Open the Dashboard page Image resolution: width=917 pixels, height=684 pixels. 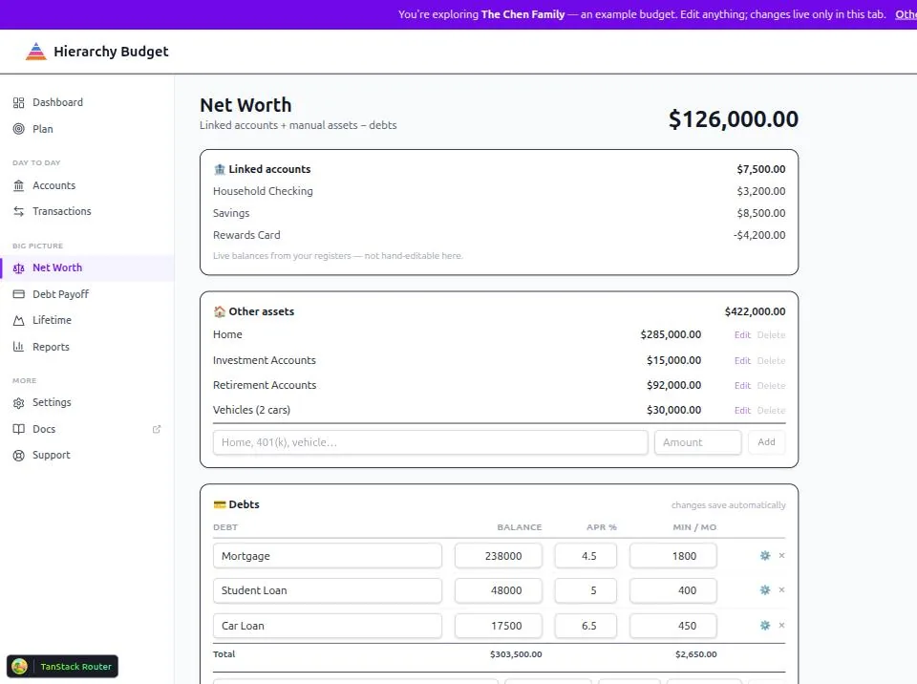(57, 102)
